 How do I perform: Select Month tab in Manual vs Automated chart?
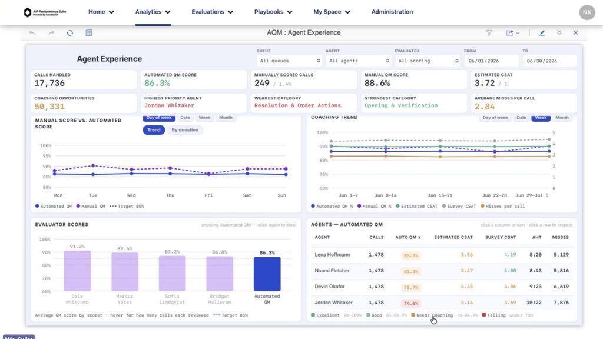(x=226, y=118)
